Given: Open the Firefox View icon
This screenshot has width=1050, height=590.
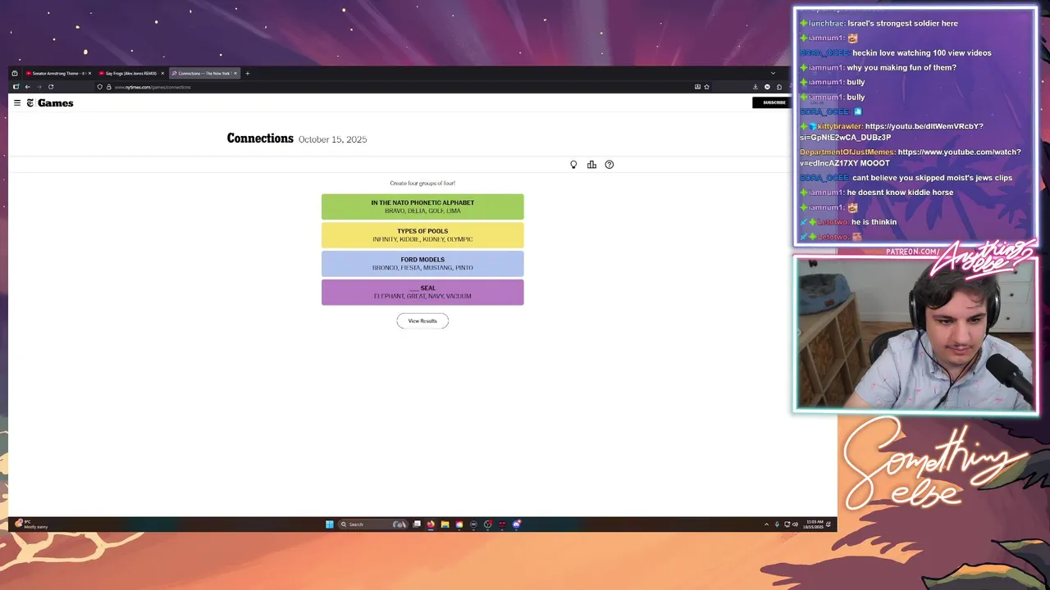Looking at the screenshot, I should click(x=15, y=73).
